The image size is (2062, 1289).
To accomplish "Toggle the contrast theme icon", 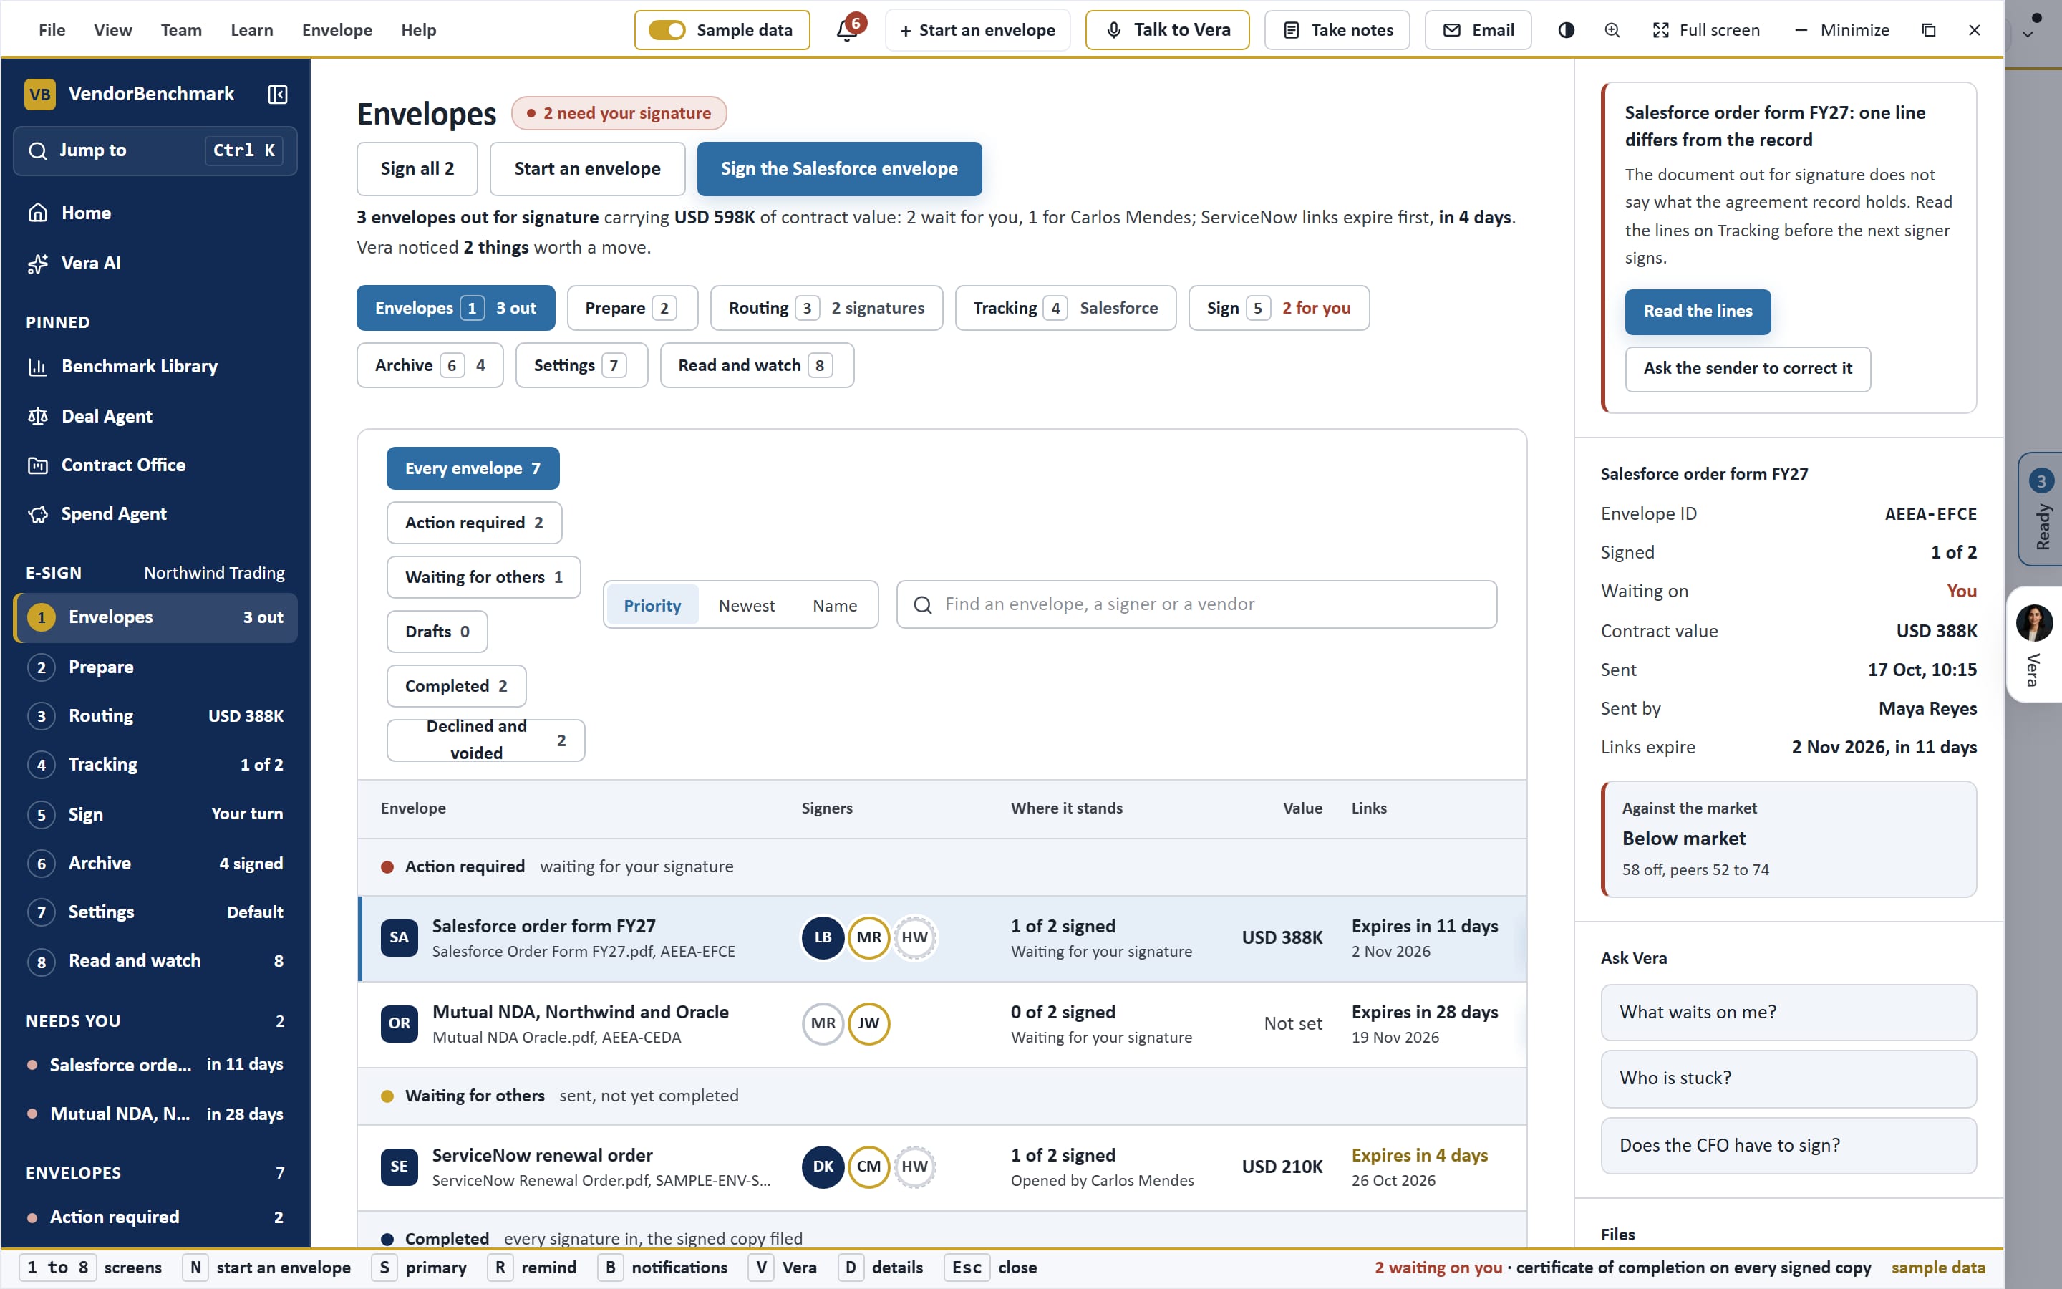I will click(x=1566, y=30).
